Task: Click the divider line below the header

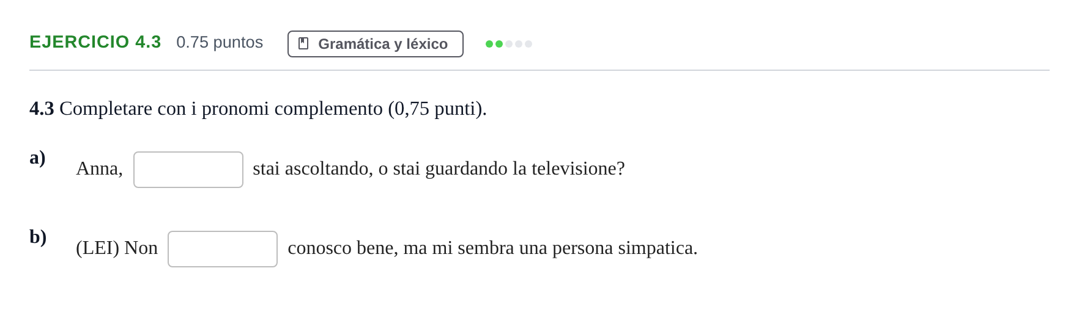Action: pos(539,70)
